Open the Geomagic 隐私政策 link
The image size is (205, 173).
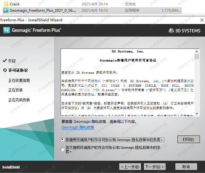click(x=78, y=127)
